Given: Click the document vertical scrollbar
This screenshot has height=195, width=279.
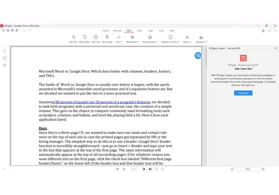Looking at the screenshot, I should pyautogui.click(x=206, y=57).
